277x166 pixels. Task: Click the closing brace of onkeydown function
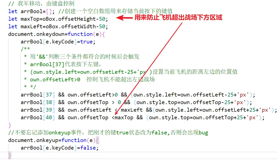pyautogui.click(x=10, y=125)
